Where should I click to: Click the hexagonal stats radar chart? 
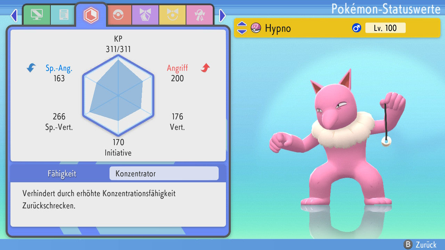click(118, 95)
